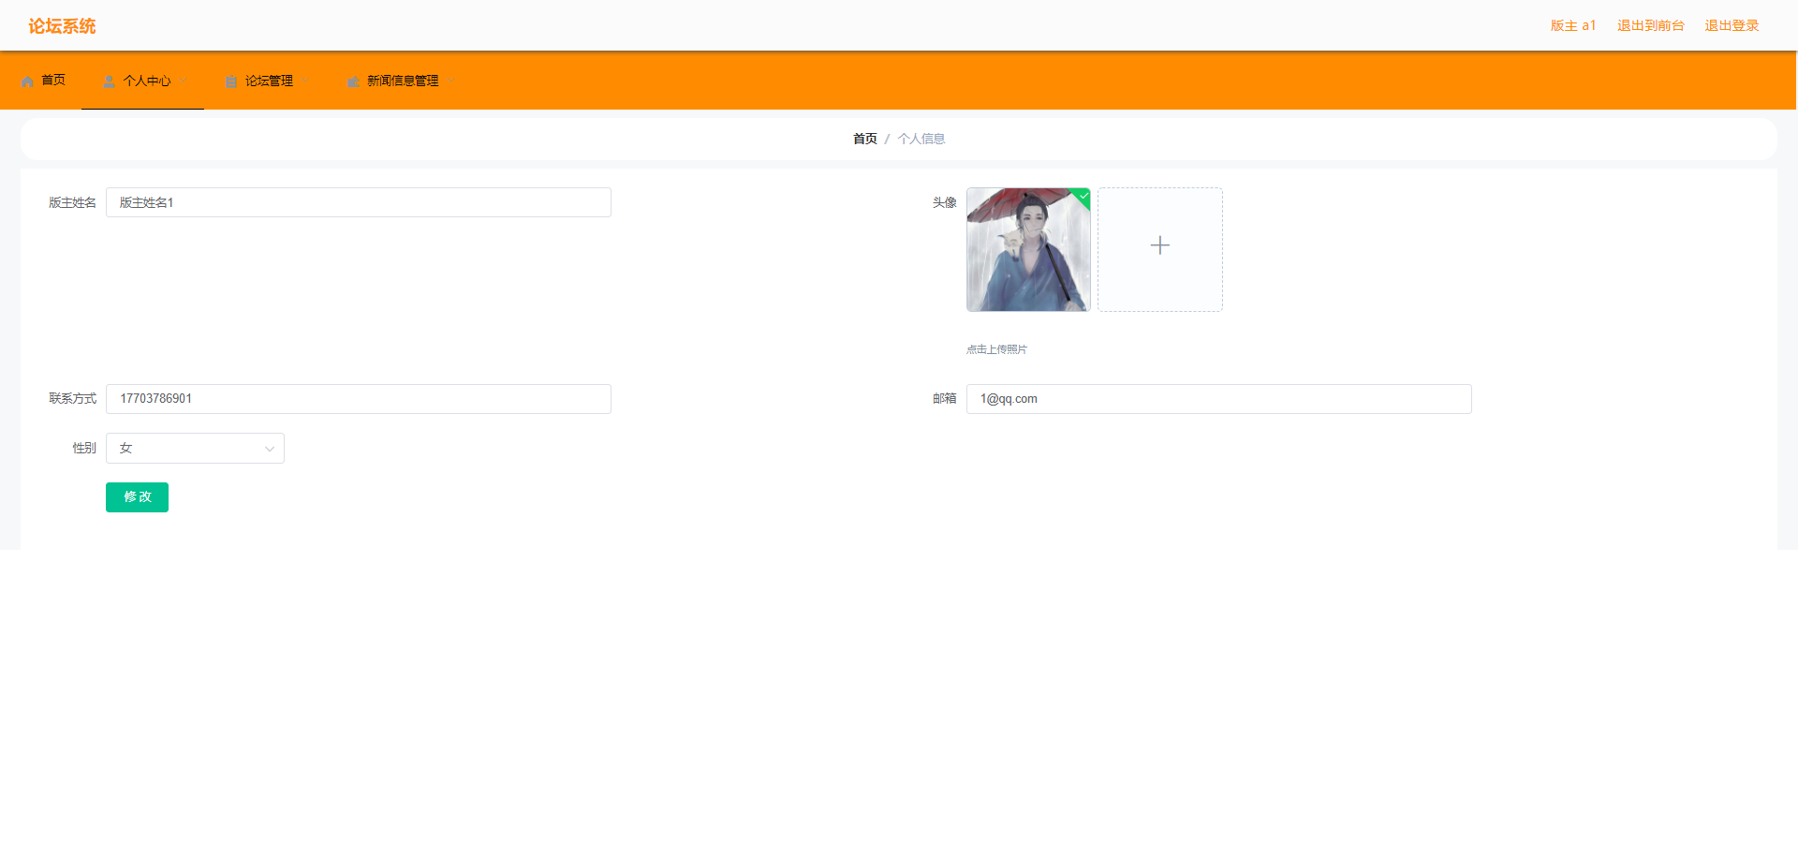Focus the 邮箱 email input field

(x=1219, y=399)
